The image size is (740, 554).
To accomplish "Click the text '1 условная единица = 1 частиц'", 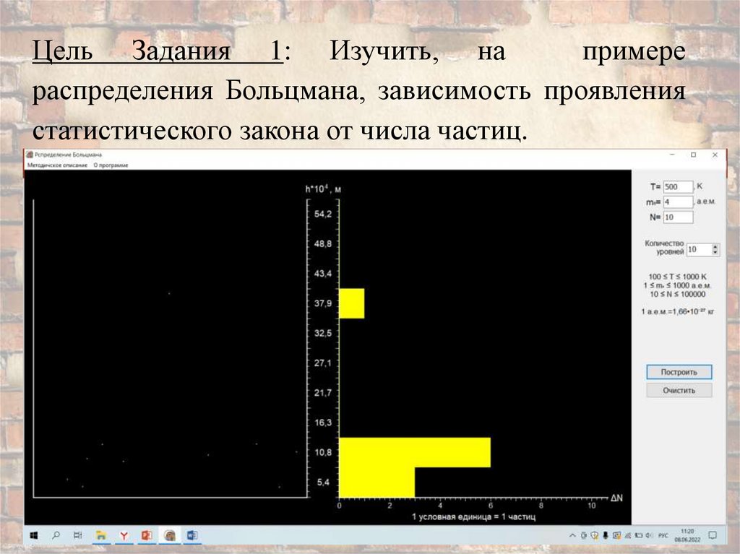I will [474, 516].
